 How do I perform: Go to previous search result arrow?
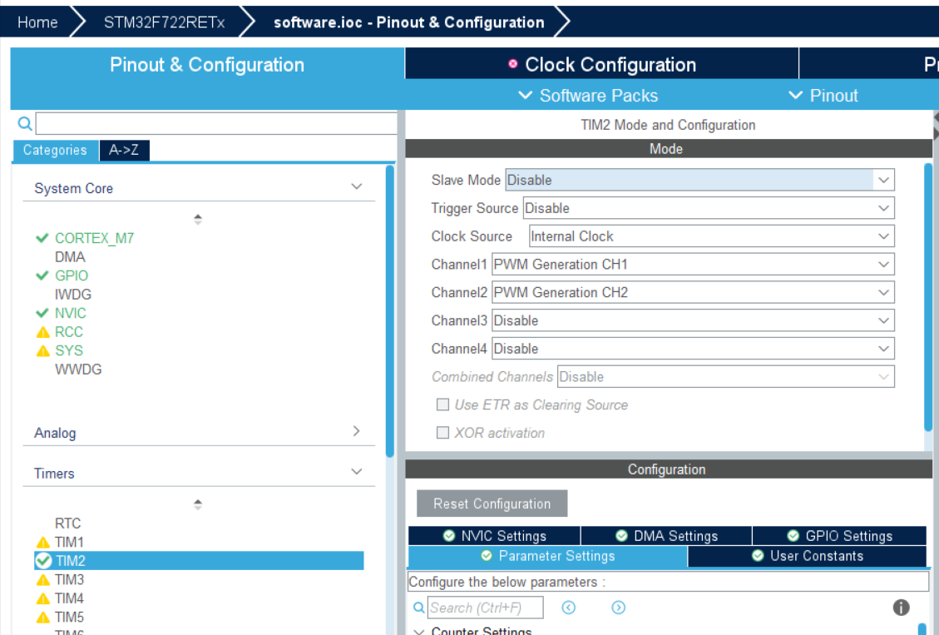pos(568,608)
